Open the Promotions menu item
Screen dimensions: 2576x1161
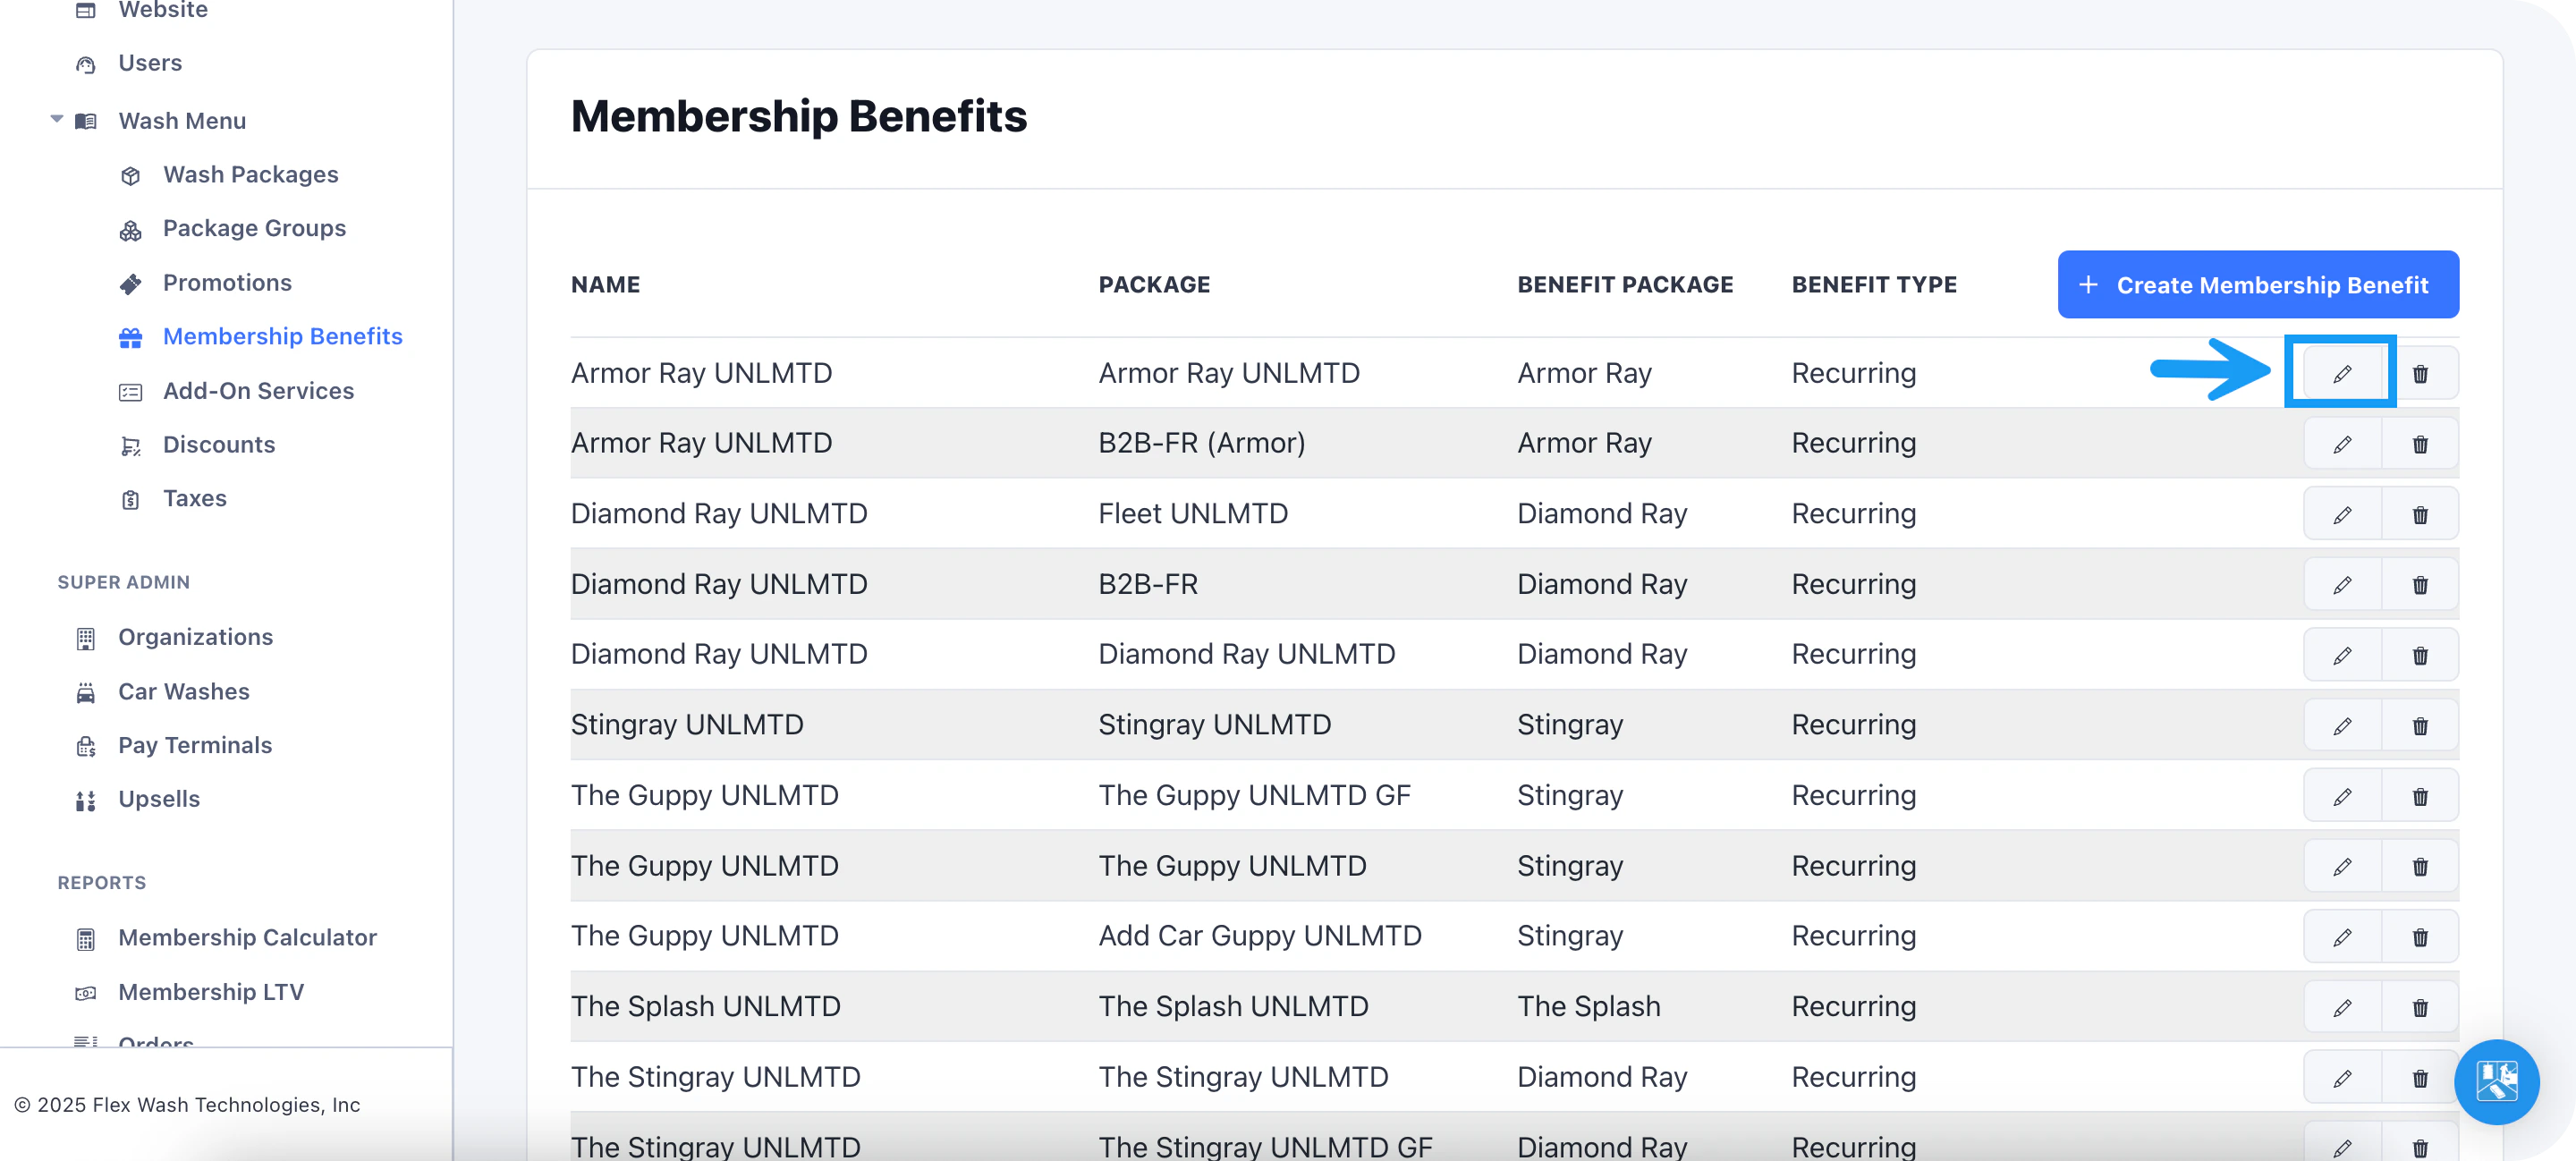click(x=227, y=283)
